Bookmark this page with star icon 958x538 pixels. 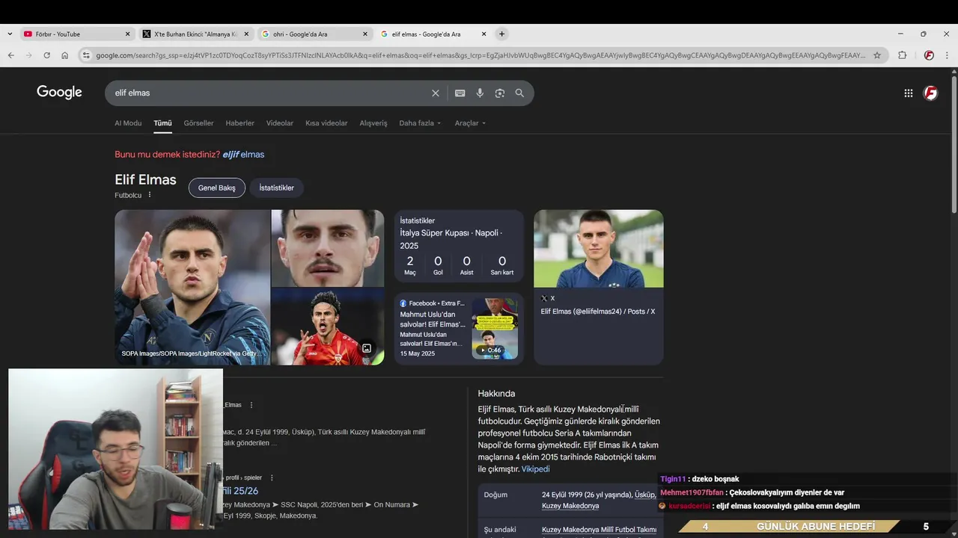[x=877, y=55]
